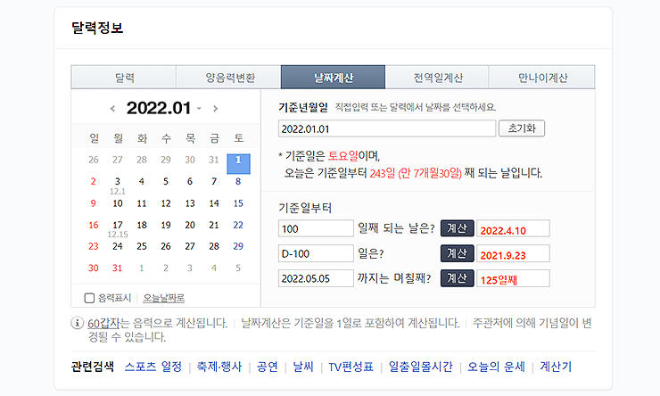
Task: Select January 29 on the calendar
Action: click(238, 246)
